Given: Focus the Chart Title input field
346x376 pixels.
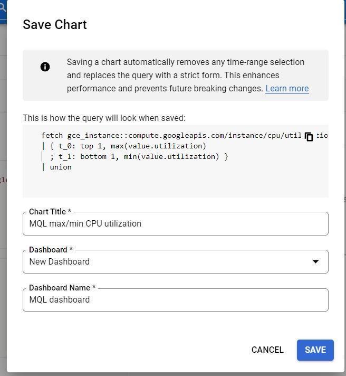Looking at the screenshot, I should tap(176, 224).
